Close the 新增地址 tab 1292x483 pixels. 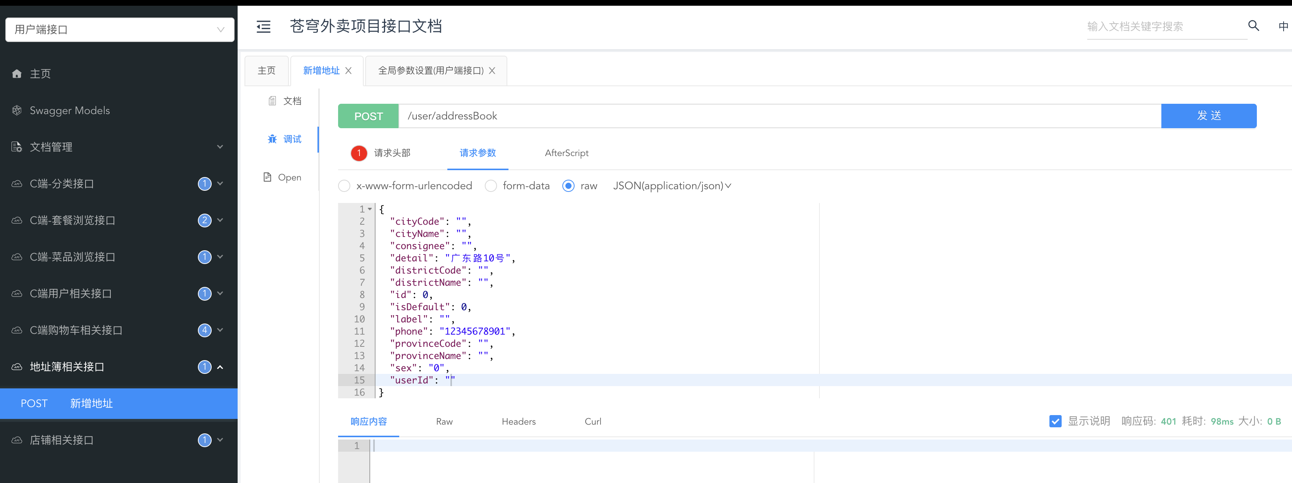[x=348, y=71]
